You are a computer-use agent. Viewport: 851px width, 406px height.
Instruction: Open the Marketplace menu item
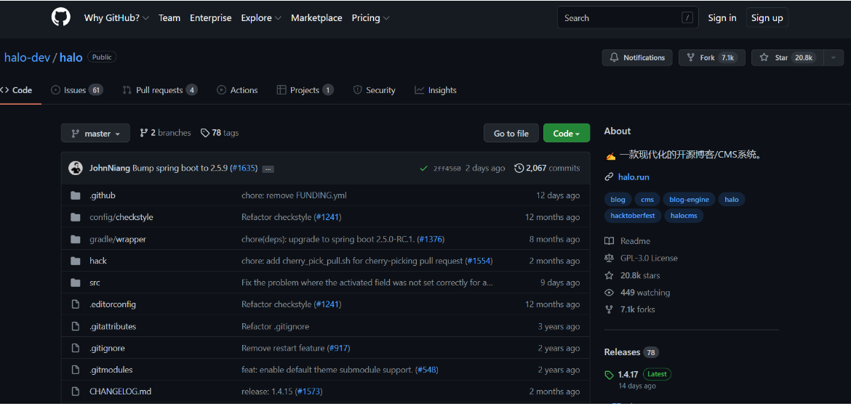coord(316,18)
